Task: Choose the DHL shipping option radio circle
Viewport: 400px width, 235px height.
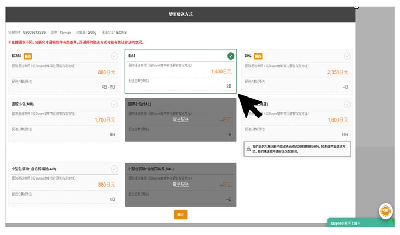Action: point(347,56)
